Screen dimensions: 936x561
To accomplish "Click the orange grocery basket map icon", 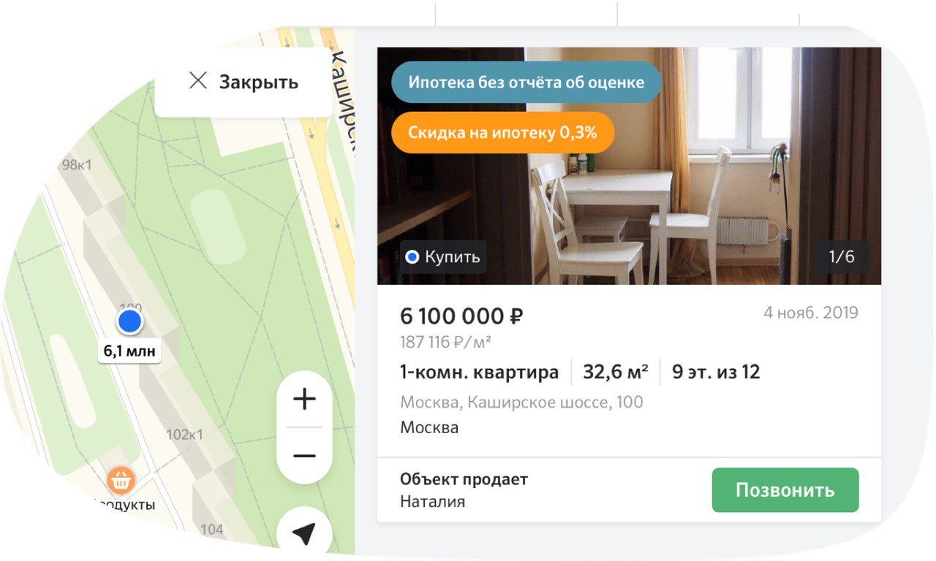I will coord(121,481).
